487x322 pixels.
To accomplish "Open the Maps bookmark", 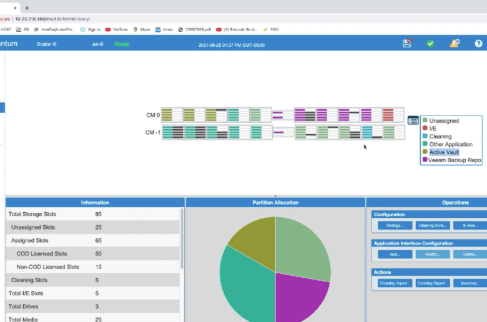I will point(142,29).
